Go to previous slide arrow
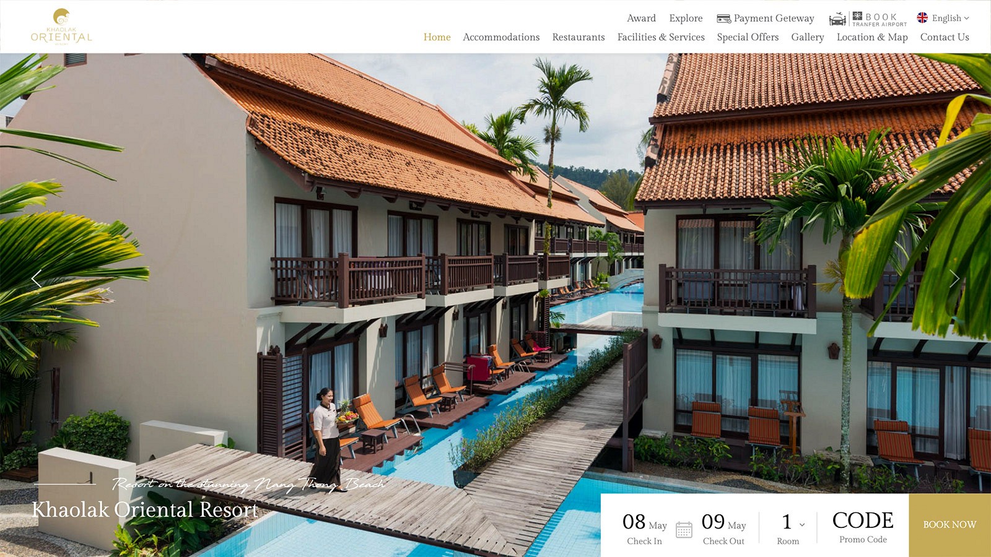This screenshot has width=991, height=557. 37,279
